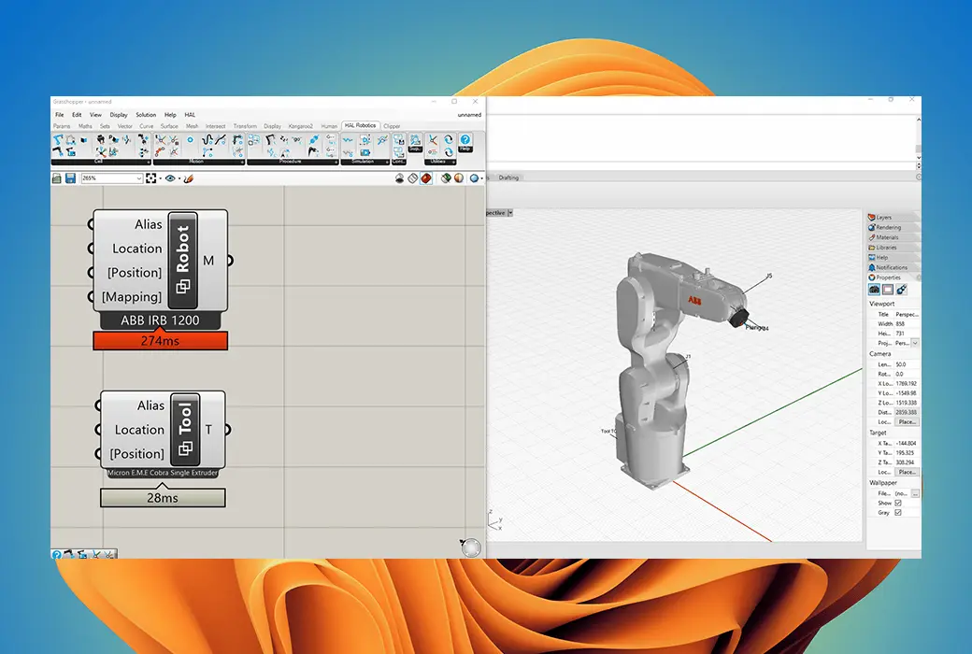The width and height of the screenshot is (972, 654).
Task: Click the cluster icon on the Tool component
Action: (185, 448)
